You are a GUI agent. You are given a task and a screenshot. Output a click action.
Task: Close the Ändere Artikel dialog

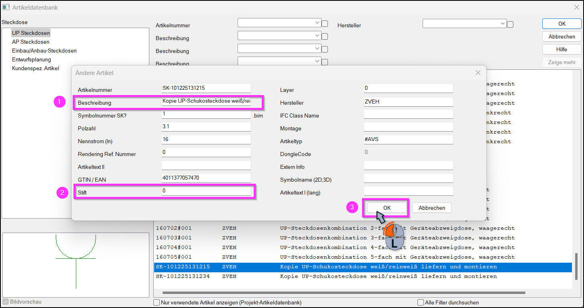click(x=478, y=73)
